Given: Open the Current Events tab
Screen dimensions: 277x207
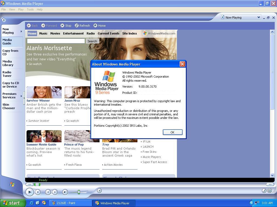Looking at the screenshot, I should pos(108,33).
